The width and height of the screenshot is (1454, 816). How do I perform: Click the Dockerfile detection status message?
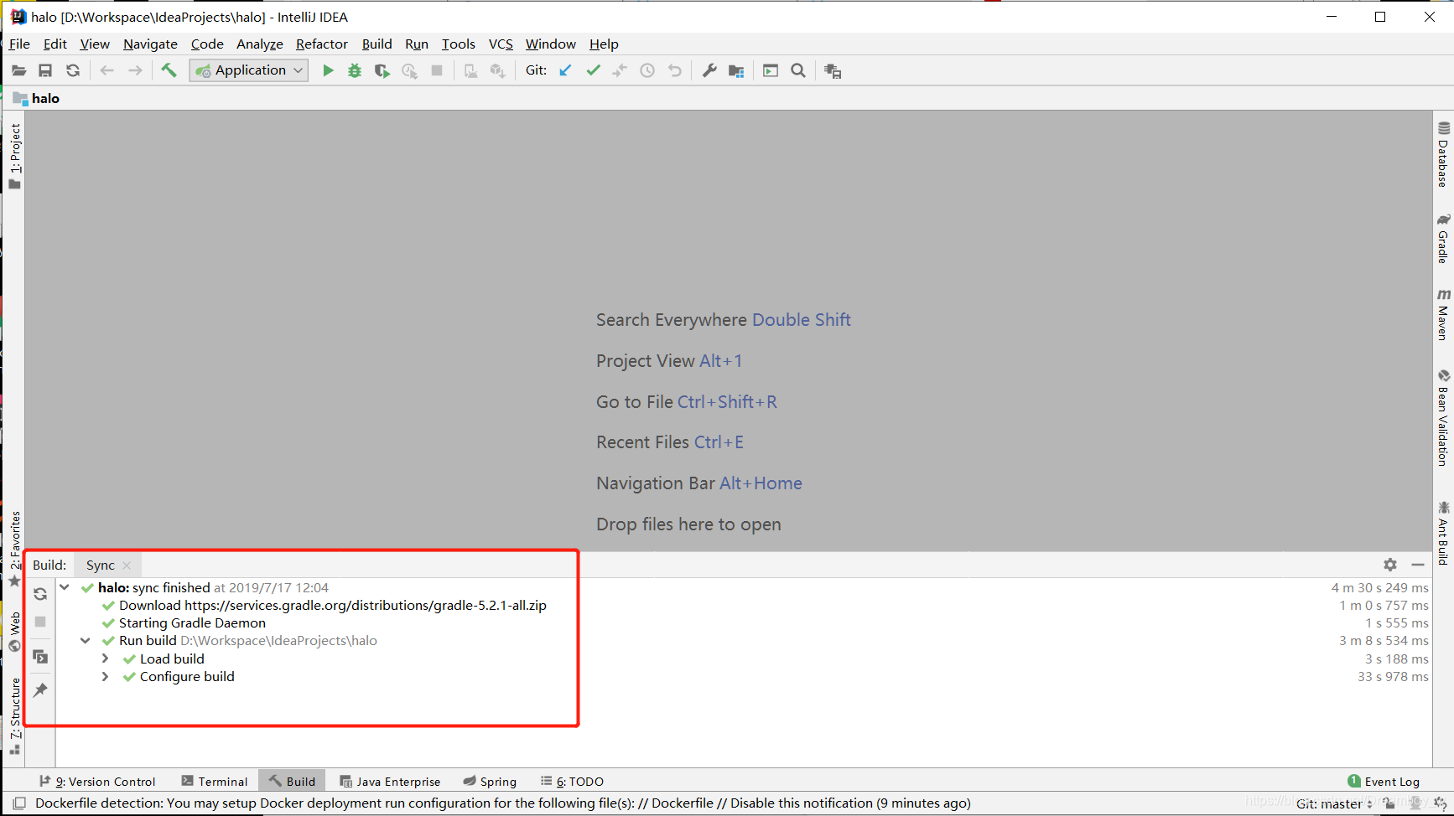[503, 803]
